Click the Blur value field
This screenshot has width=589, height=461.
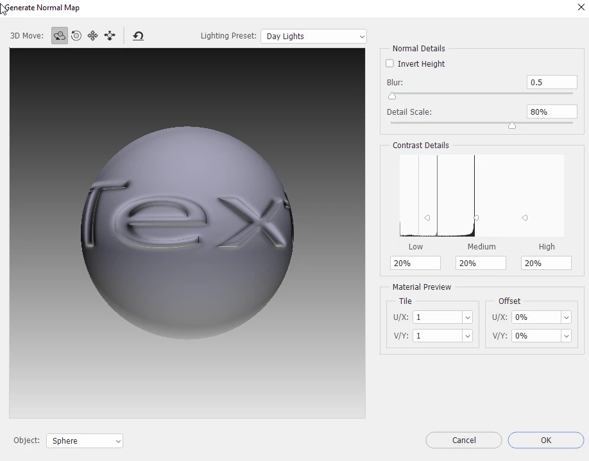point(552,82)
